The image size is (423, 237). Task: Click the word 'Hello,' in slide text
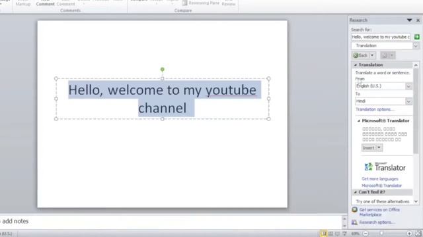pos(85,90)
